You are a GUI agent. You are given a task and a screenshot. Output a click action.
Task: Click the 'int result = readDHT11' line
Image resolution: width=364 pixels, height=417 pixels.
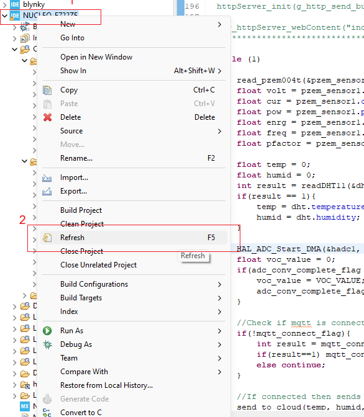301,186
